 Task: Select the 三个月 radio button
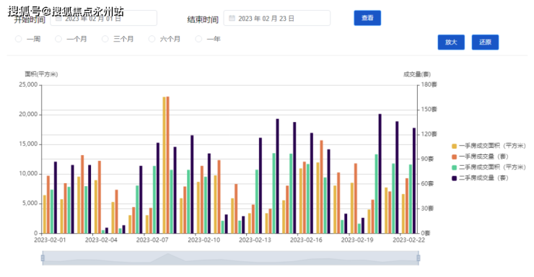pyautogui.click(x=105, y=39)
